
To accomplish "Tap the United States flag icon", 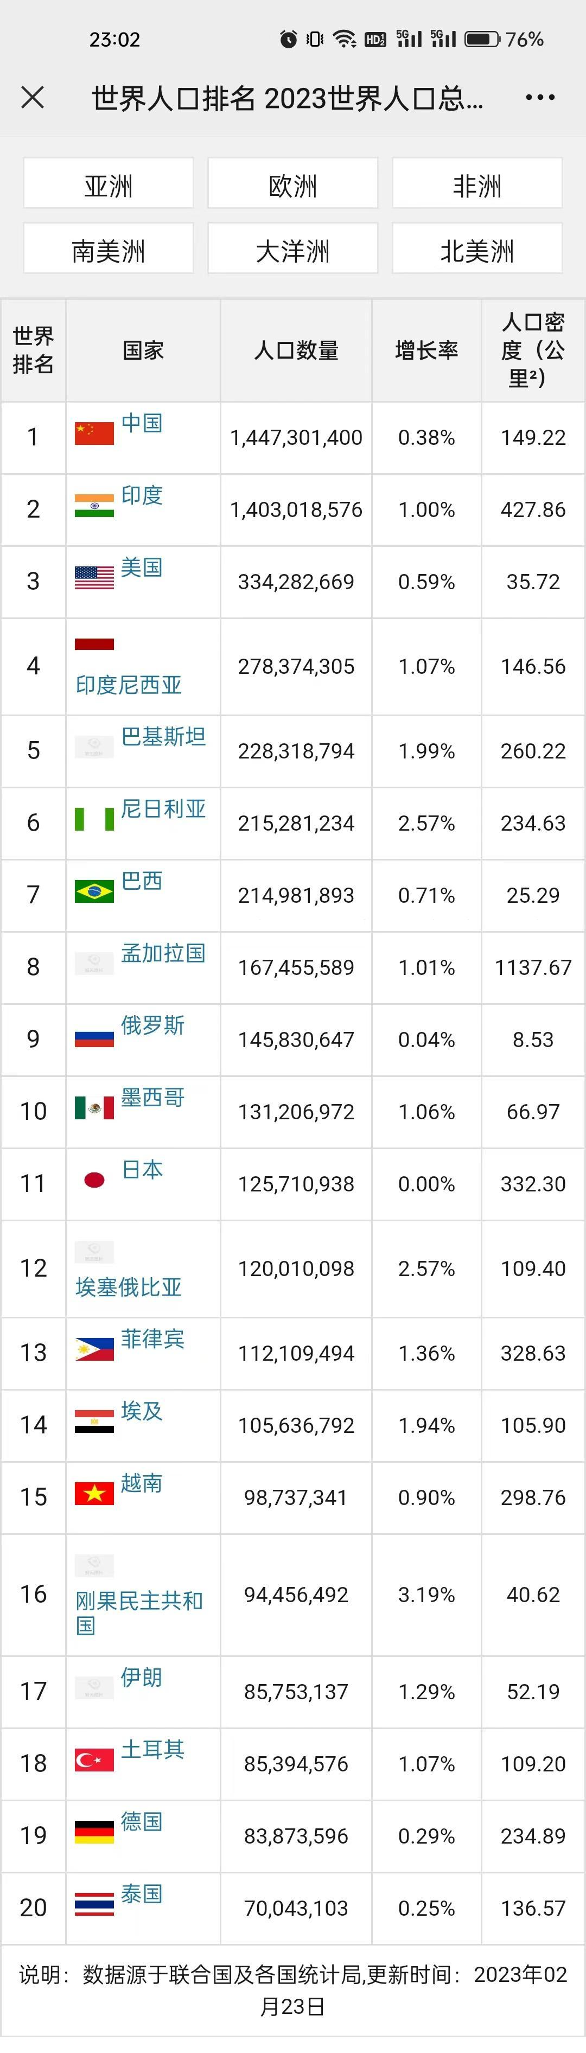I will 94,577.
